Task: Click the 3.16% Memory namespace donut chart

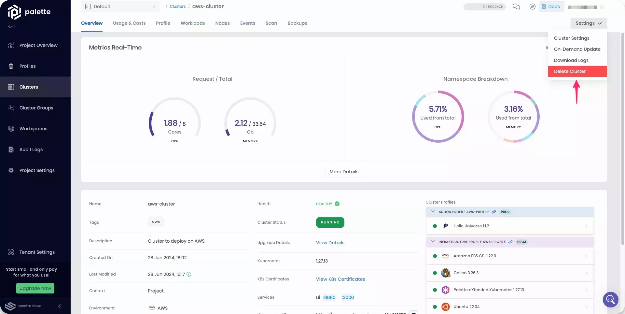Action: tap(514, 117)
